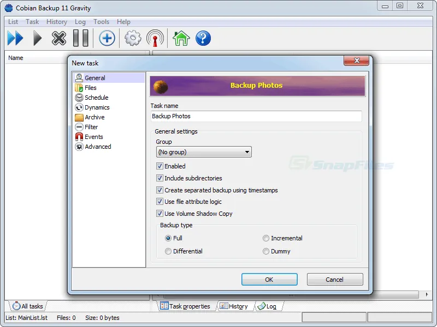Click the remote antenna toolbar icon
Viewport: 437px width, 327px height.
(x=155, y=38)
